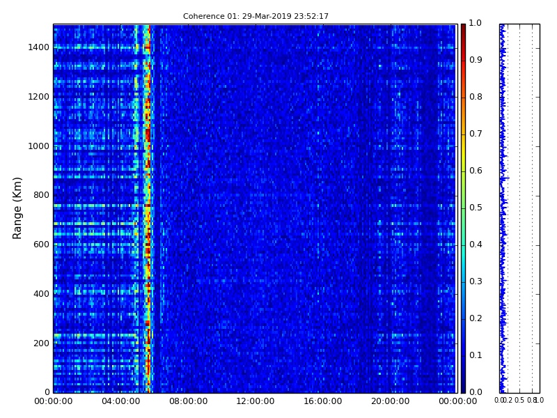Click the colorbar value label 0.8
Screen dimensions: 557x418
pyautogui.click(x=476, y=97)
